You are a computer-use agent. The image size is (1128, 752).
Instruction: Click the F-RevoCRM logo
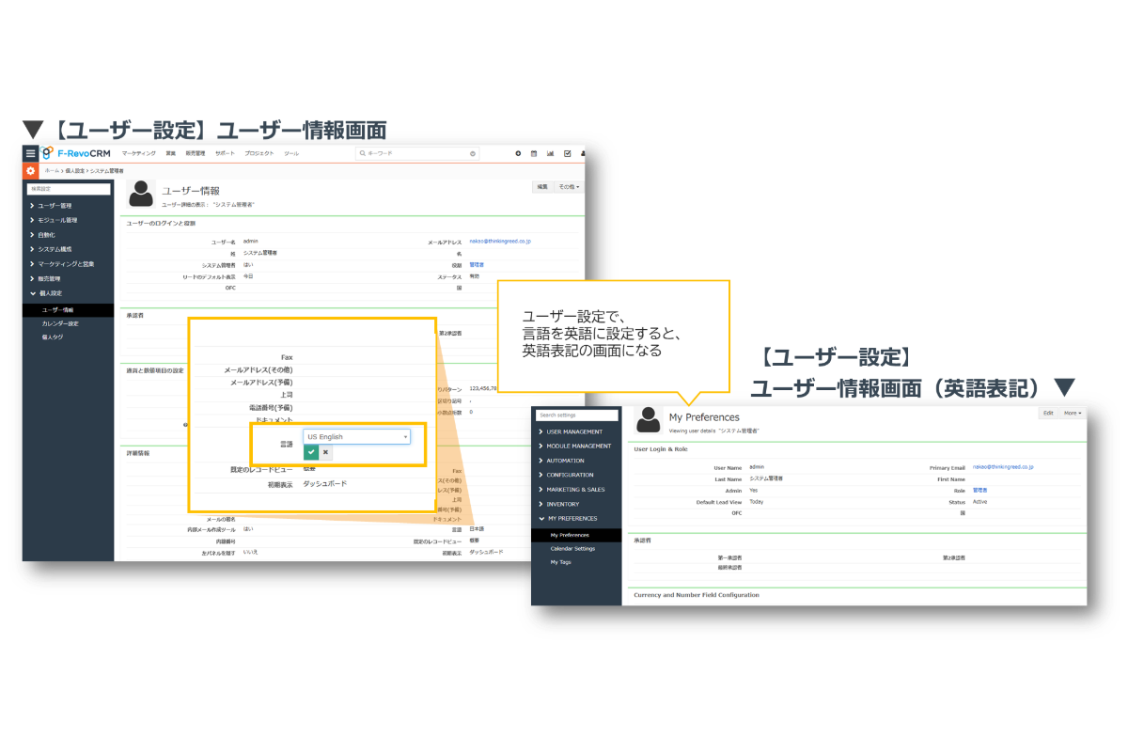76,153
